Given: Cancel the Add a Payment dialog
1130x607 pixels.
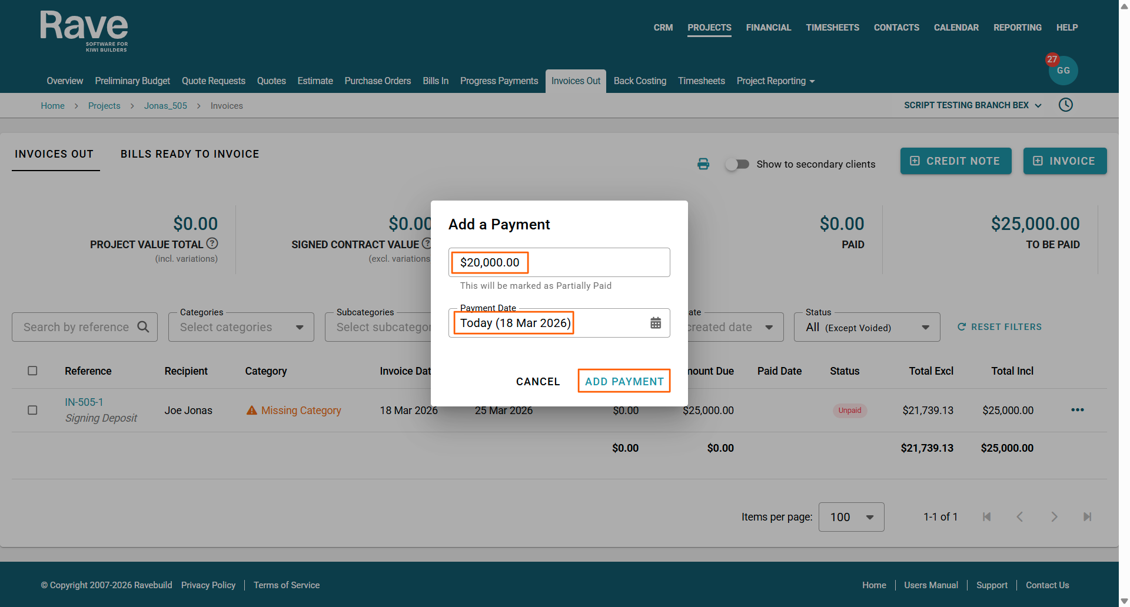Looking at the screenshot, I should click(x=538, y=382).
